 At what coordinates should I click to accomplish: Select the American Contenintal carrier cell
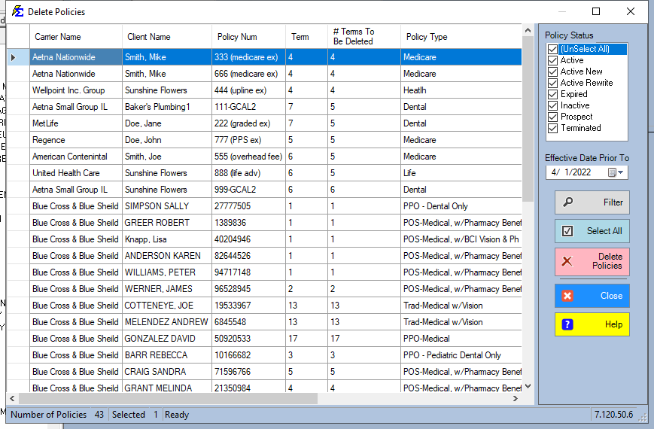pyautogui.click(x=76, y=157)
